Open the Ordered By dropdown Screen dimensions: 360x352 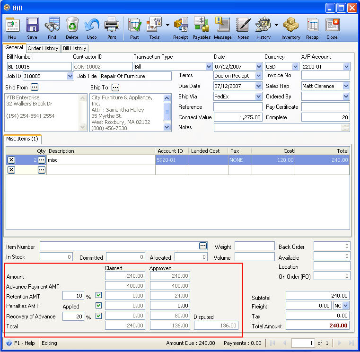(346, 97)
